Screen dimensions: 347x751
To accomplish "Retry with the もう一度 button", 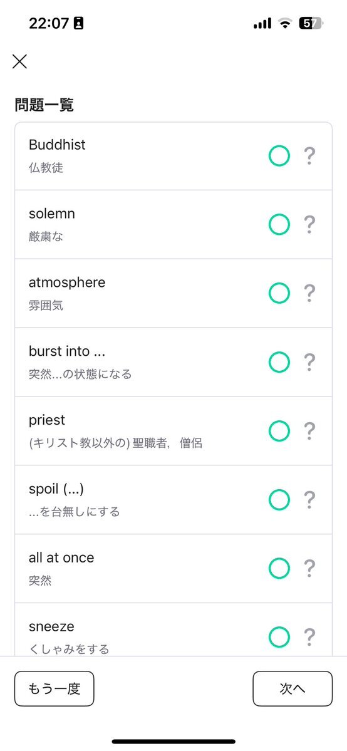I will 54,689.
